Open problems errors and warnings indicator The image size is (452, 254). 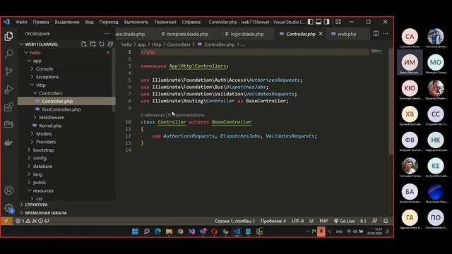coord(32,221)
